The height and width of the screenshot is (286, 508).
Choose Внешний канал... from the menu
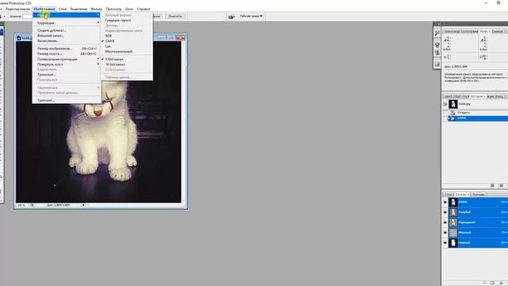(x=67, y=36)
